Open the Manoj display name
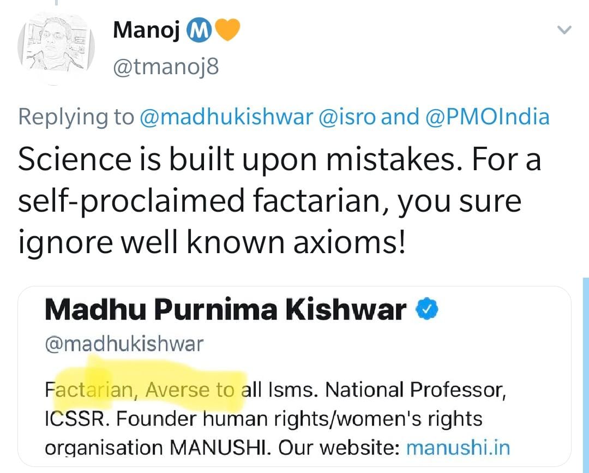 147,31
